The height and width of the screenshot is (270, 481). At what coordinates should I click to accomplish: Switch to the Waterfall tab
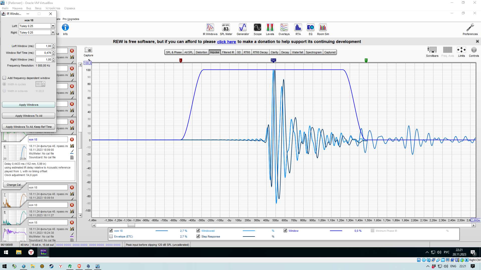(297, 52)
